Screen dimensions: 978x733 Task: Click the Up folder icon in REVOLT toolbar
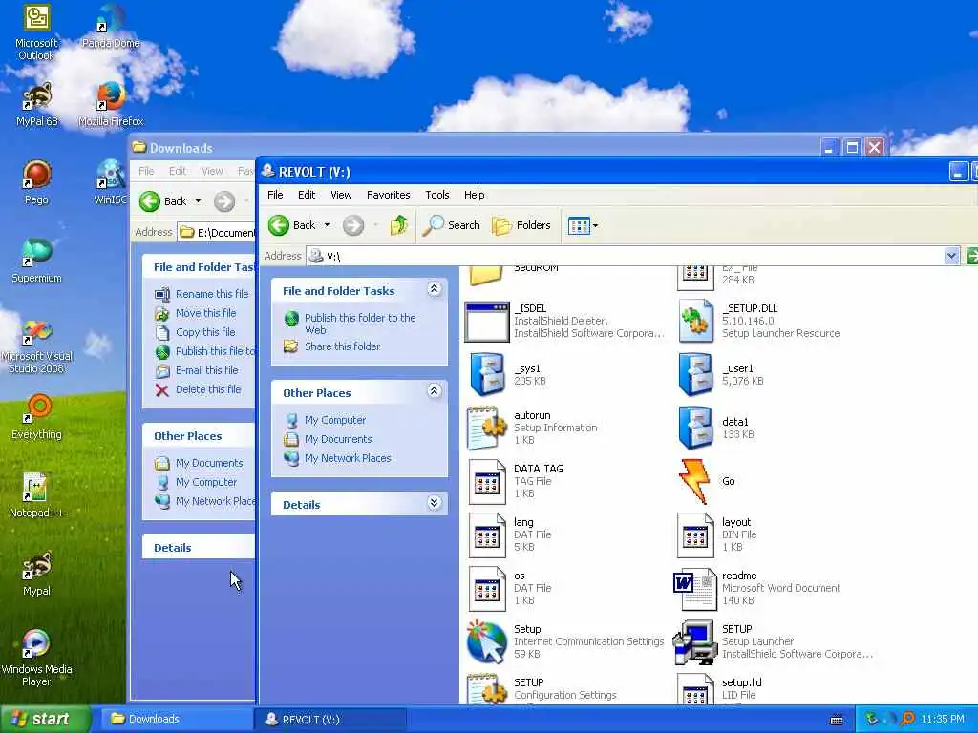click(x=399, y=225)
